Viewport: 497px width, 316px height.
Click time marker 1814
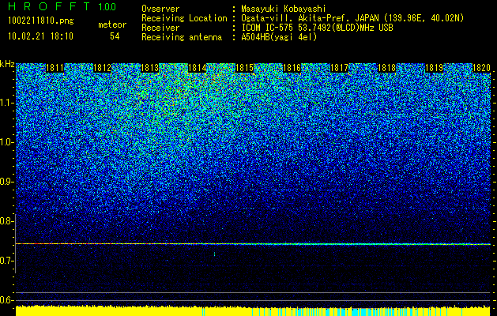198,68
